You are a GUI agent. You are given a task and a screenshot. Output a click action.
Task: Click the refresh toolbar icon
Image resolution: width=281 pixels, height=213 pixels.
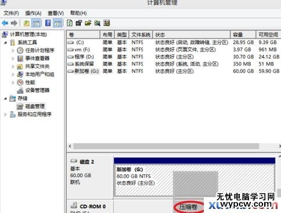[x=70, y=23]
